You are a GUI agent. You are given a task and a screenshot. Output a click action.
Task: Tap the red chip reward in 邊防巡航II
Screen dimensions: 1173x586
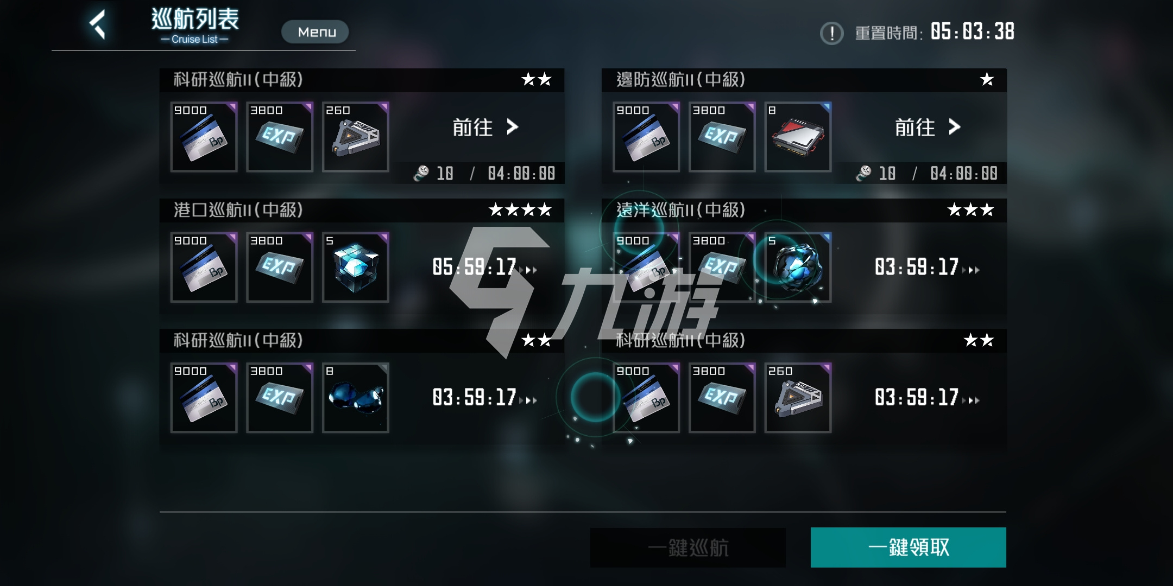point(798,137)
